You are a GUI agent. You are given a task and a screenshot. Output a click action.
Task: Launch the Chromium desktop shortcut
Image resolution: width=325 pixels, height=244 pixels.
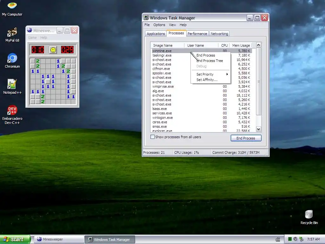12,61
